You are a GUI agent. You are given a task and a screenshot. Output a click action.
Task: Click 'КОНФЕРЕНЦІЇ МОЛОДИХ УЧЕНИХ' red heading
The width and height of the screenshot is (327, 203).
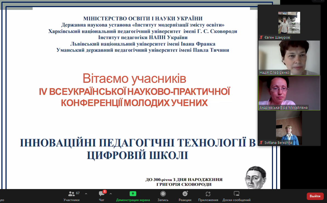pos(134,103)
